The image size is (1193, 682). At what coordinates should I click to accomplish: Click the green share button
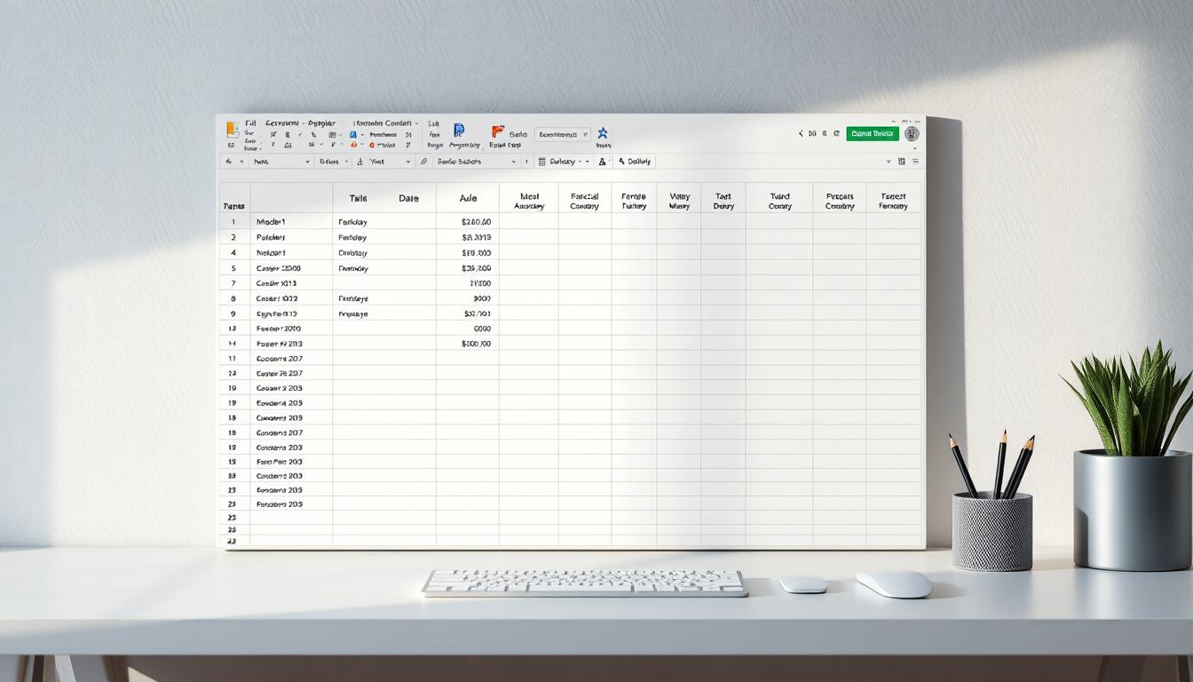coord(872,133)
